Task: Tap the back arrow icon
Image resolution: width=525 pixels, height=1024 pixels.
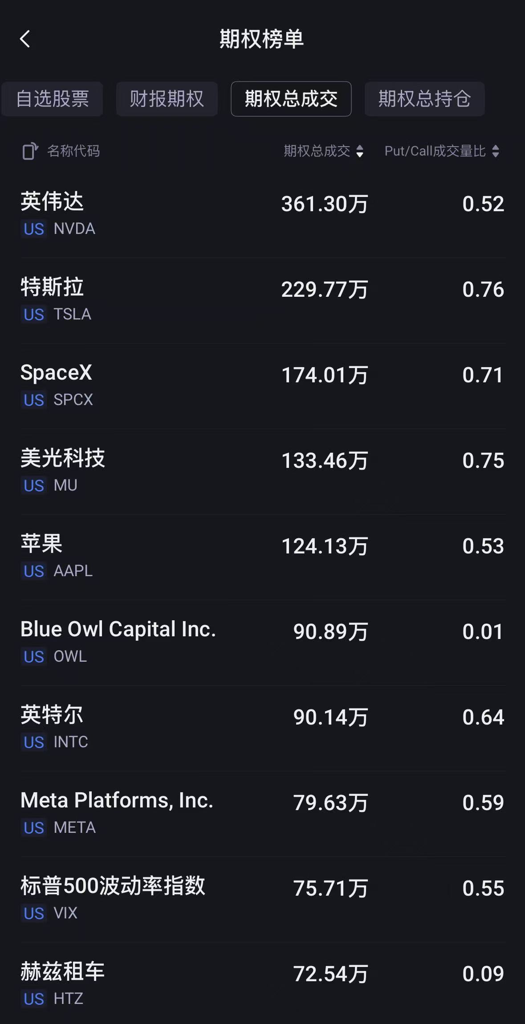Action: click(25, 39)
